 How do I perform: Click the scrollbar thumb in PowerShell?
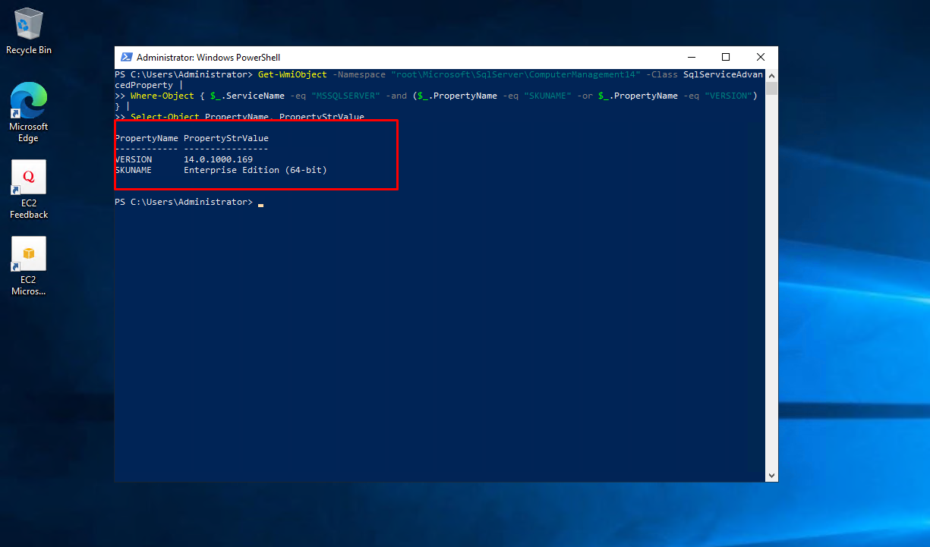coord(772,89)
